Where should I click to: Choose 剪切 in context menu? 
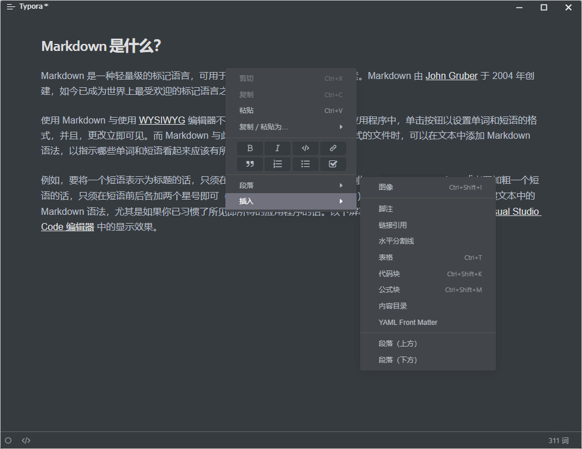point(291,78)
